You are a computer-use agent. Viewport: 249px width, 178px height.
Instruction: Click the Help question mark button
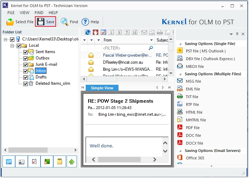pyautogui.click(x=90, y=22)
